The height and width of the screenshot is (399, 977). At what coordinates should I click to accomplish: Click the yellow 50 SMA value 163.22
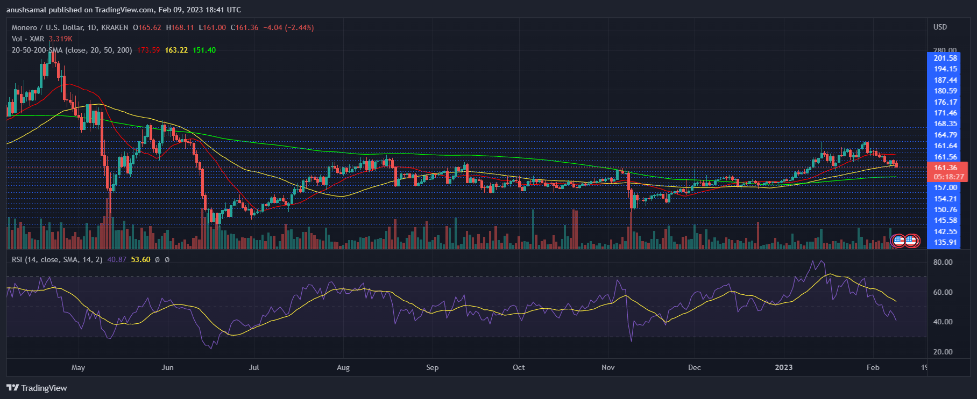click(176, 50)
